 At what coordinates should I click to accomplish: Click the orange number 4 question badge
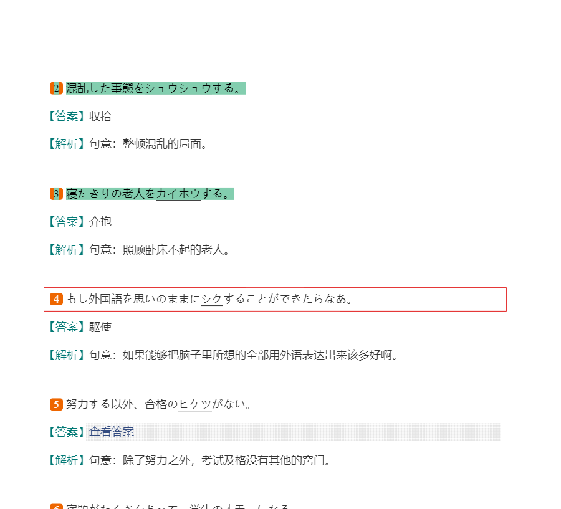click(56, 299)
